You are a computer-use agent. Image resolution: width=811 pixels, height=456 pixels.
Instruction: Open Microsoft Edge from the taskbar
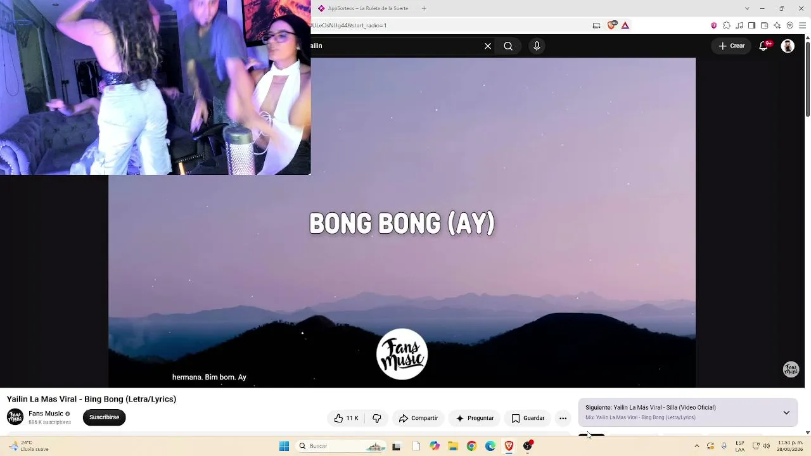coord(490,446)
